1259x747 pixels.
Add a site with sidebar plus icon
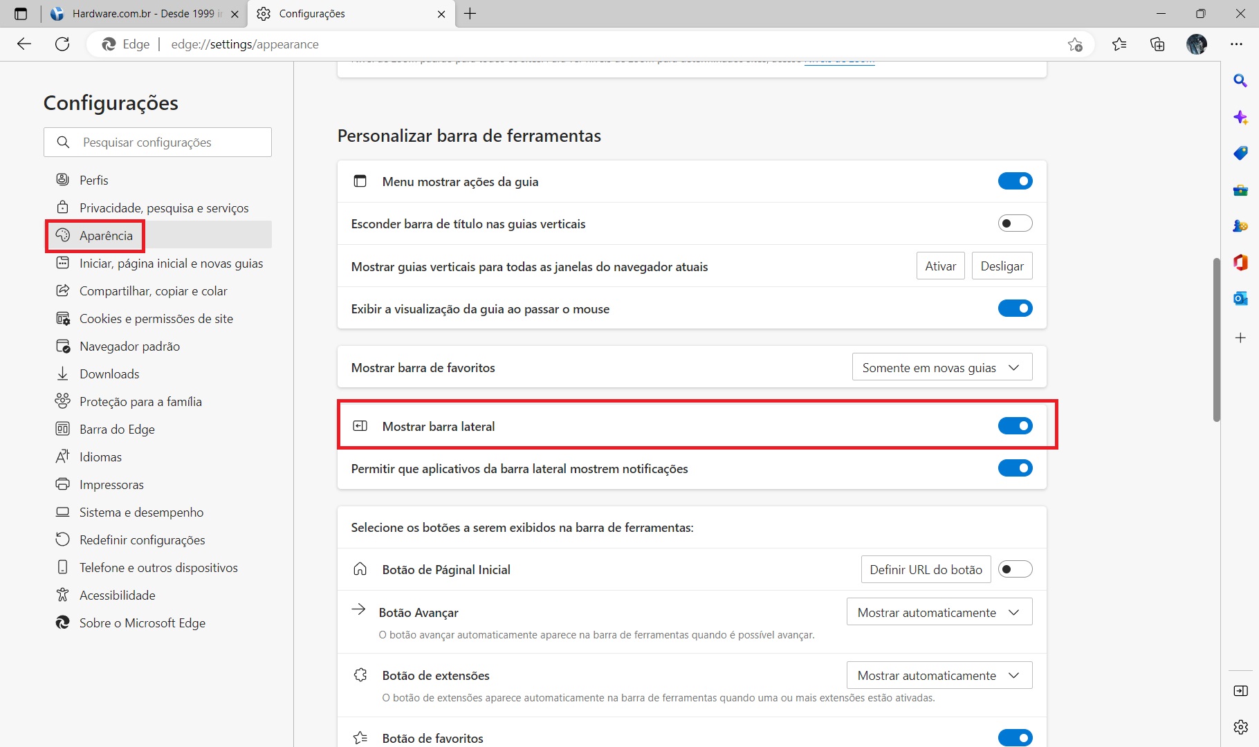(1240, 338)
